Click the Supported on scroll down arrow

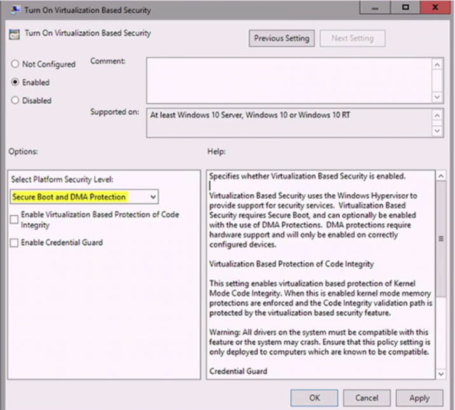437,131
